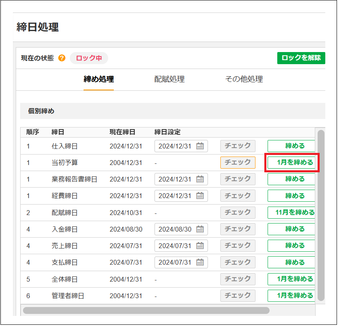Switch to the その他処理 tab
Image resolution: width=339 pixels, height=326 pixels.
pyautogui.click(x=244, y=79)
